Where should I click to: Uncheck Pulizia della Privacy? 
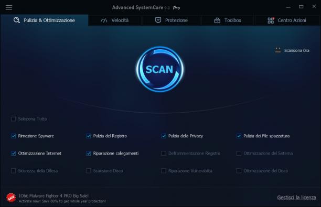pyautogui.click(x=164, y=136)
